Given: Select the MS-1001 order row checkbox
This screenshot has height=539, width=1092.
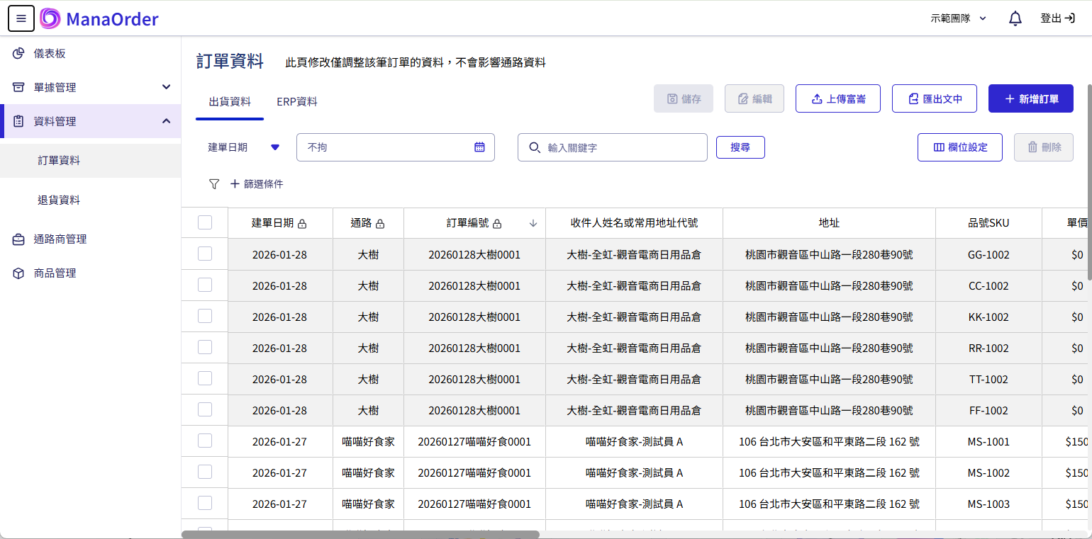Looking at the screenshot, I should pyautogui.click(x=204, y=441).
